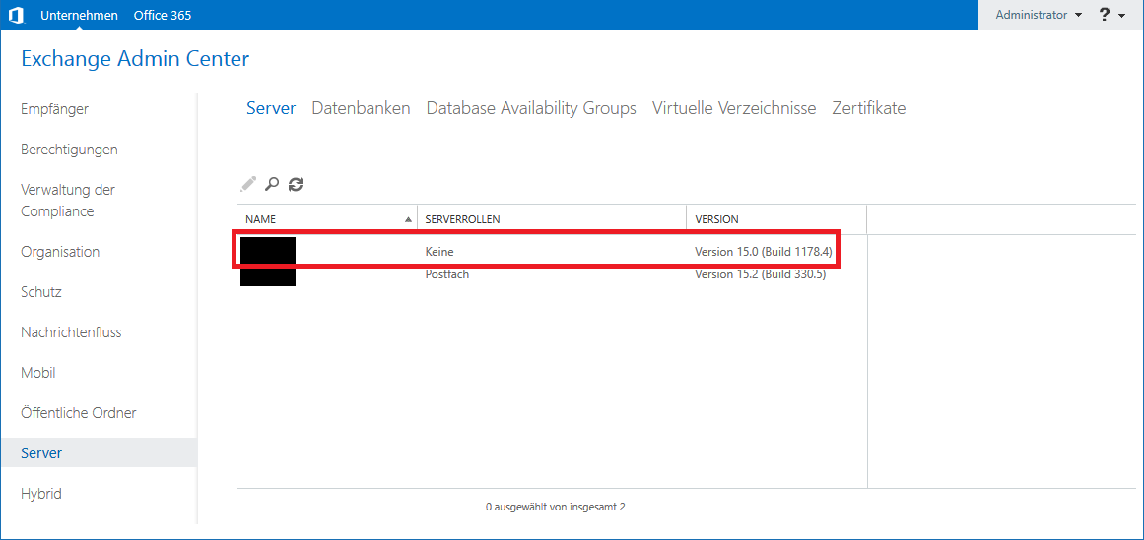Click the edit pencil icon
1144x540 pixels.
point(248,184)
